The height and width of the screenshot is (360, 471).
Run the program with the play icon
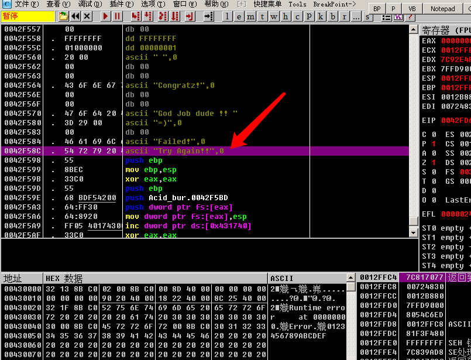pos(105,16)
